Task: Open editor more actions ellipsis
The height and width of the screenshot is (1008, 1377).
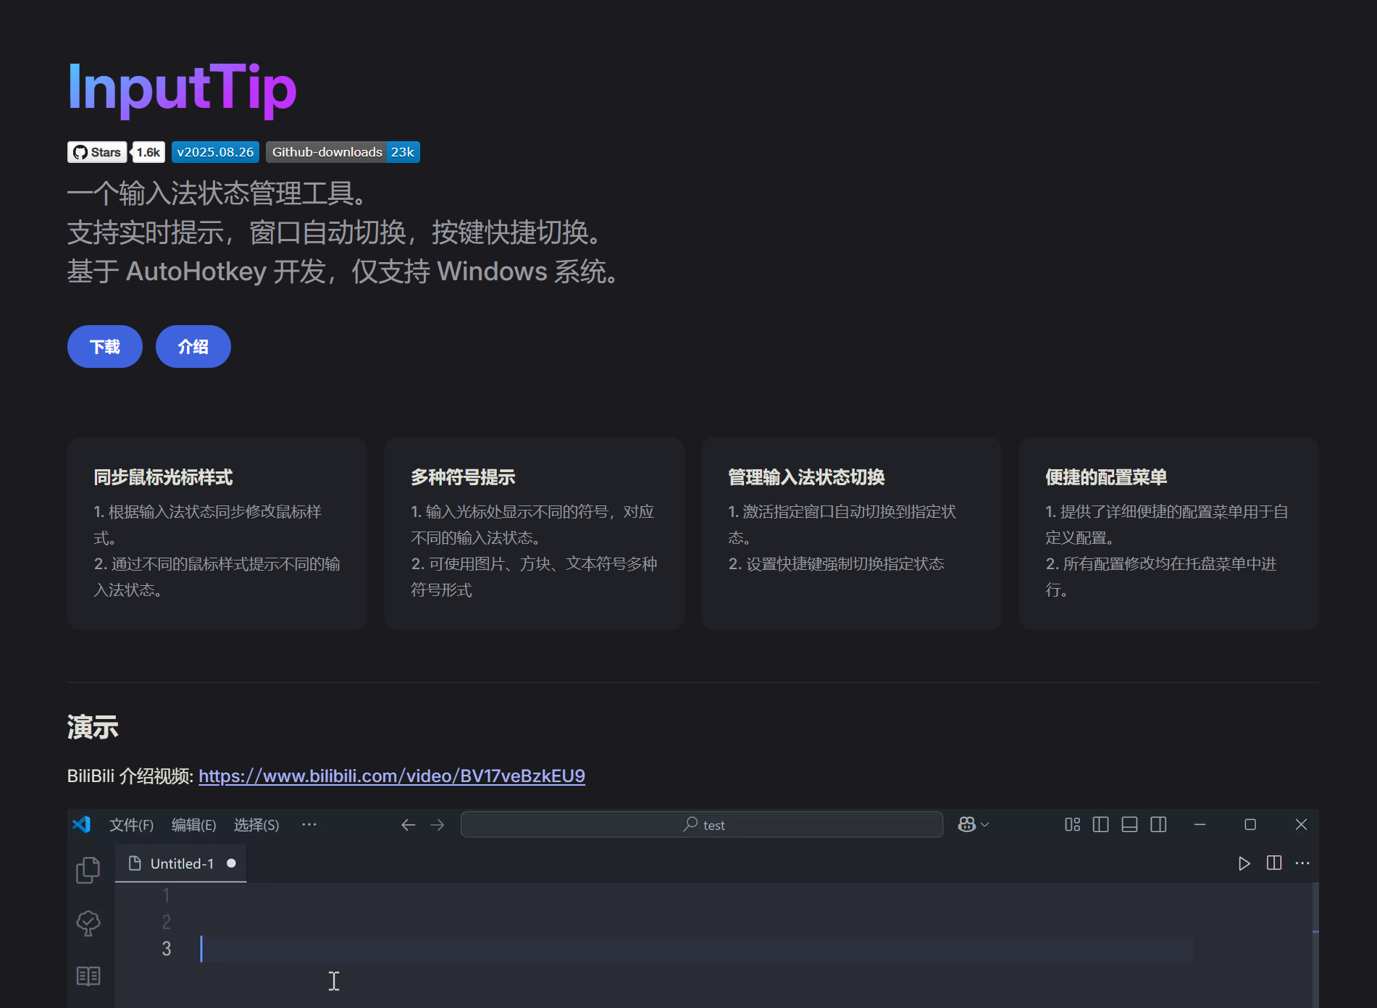Action: 1302,863
